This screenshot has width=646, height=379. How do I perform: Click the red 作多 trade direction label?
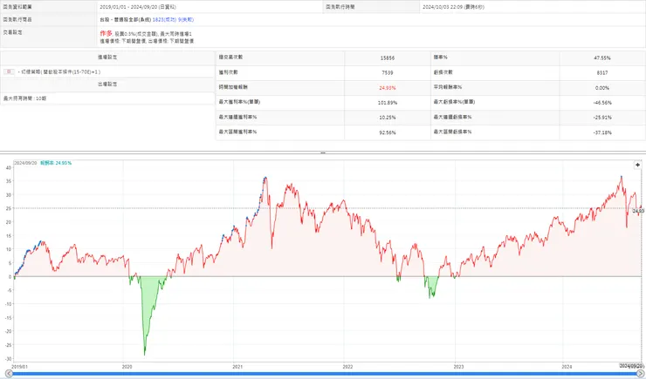[106, 33]
